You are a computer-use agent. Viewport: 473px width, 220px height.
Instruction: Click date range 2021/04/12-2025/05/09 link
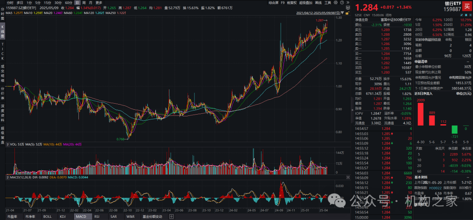coord(318,13)
